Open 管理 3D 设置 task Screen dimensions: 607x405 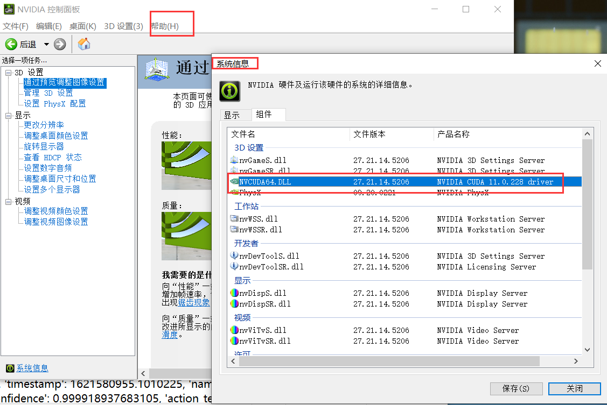(x=48, y=93)
